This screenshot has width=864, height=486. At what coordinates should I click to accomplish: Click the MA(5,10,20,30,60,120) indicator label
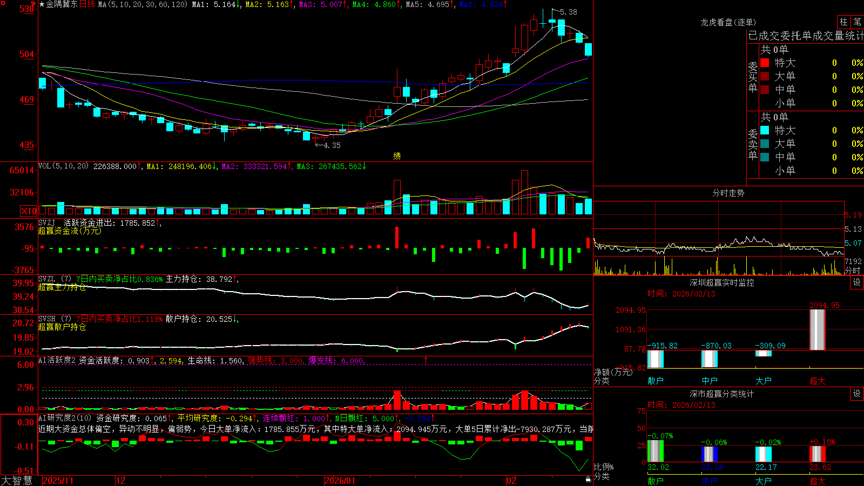click(143, 4)
